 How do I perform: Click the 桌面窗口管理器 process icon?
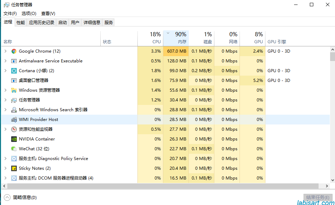pyautogui.click(x=14, y=81)
